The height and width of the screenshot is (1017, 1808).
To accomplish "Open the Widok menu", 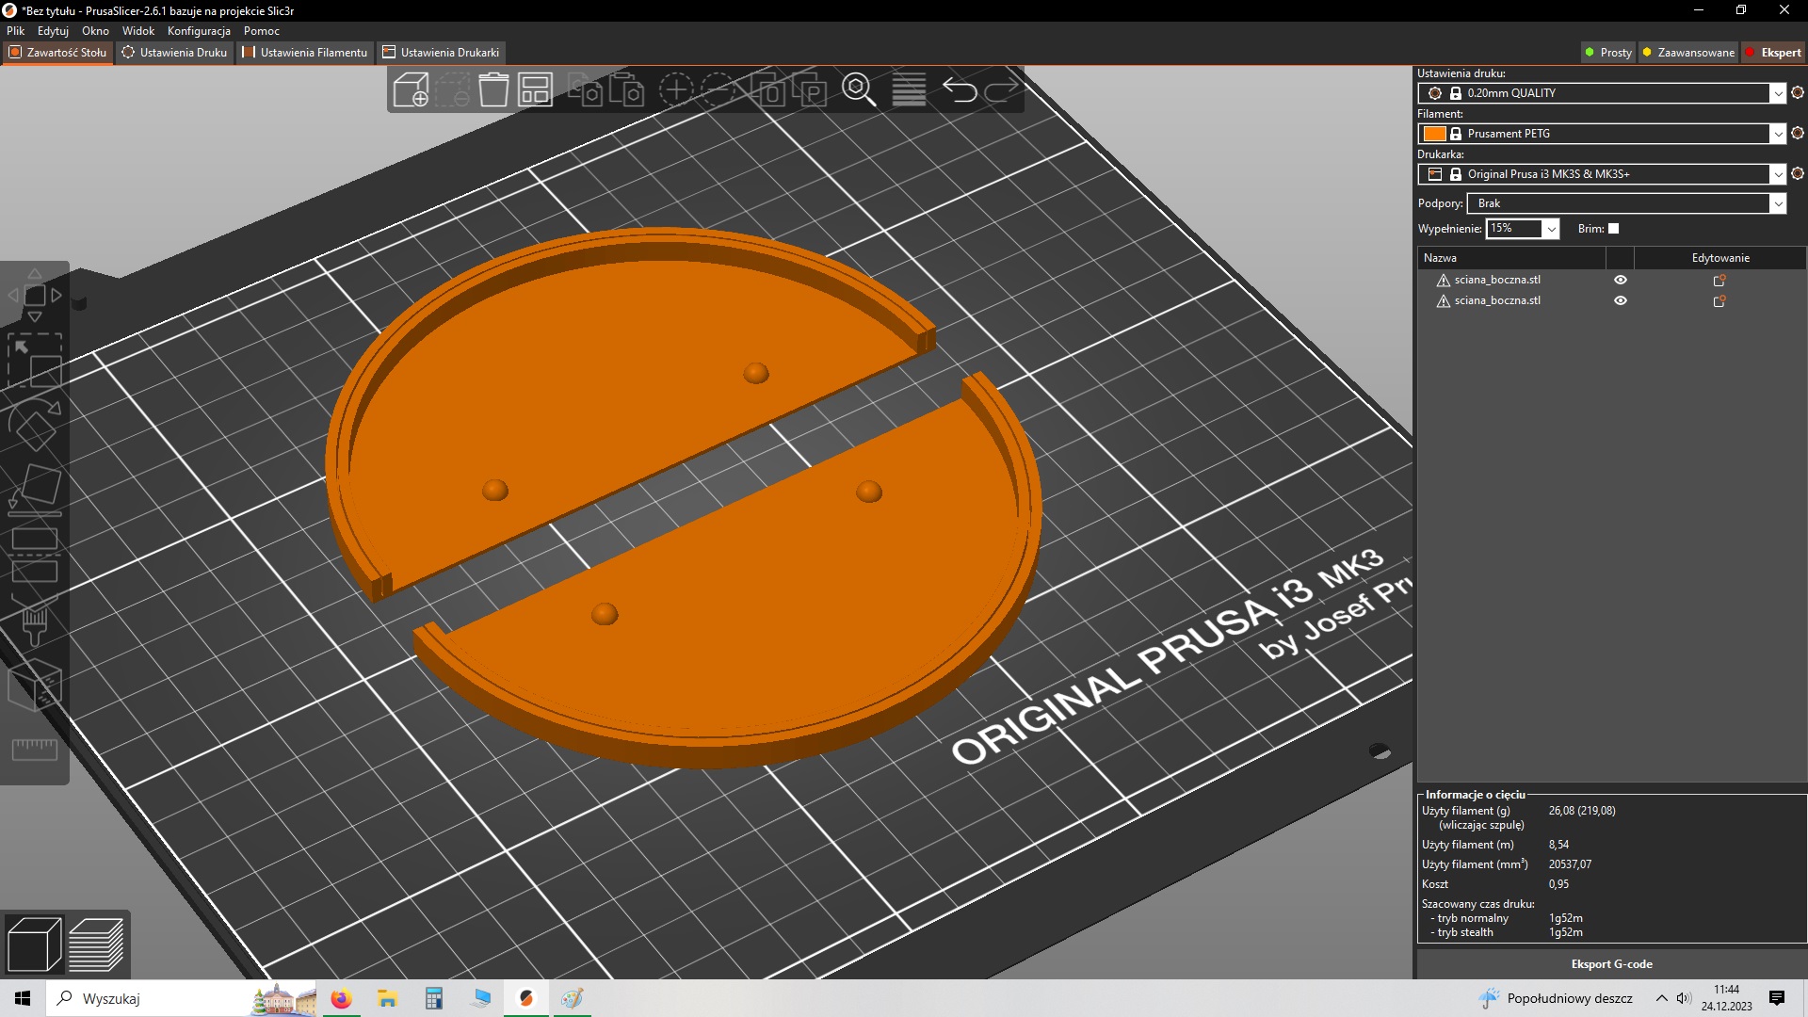I will (138, 31).
